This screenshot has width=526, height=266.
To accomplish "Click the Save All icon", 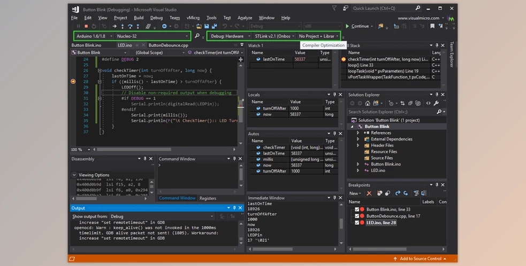I will (x=214, y=26).
